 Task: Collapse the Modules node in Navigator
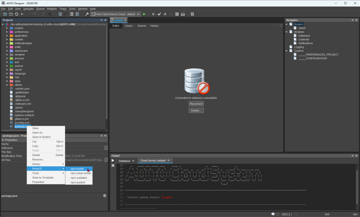pos(286,32)
